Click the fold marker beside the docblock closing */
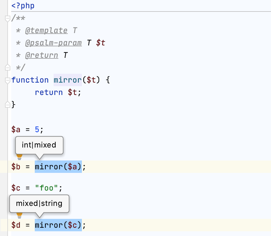 tap(8, 68)
